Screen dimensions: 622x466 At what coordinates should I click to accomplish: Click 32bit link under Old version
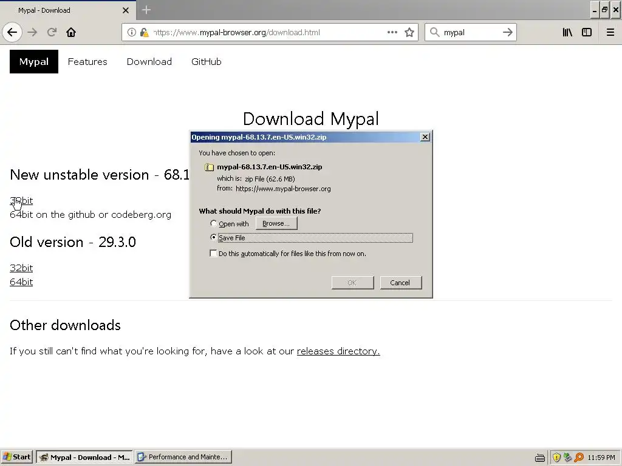pyautogui.click(x=21, y=268)
